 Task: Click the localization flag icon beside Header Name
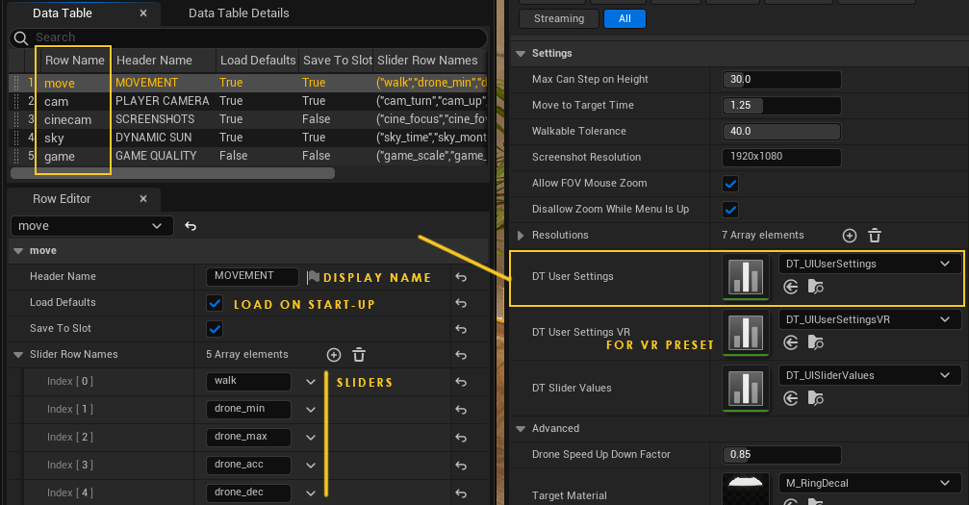[x=313, y=277]
